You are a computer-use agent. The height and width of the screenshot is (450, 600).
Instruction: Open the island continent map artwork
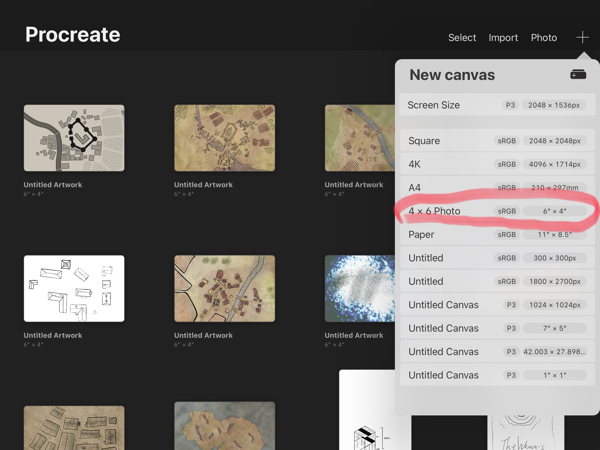point(225,426)
